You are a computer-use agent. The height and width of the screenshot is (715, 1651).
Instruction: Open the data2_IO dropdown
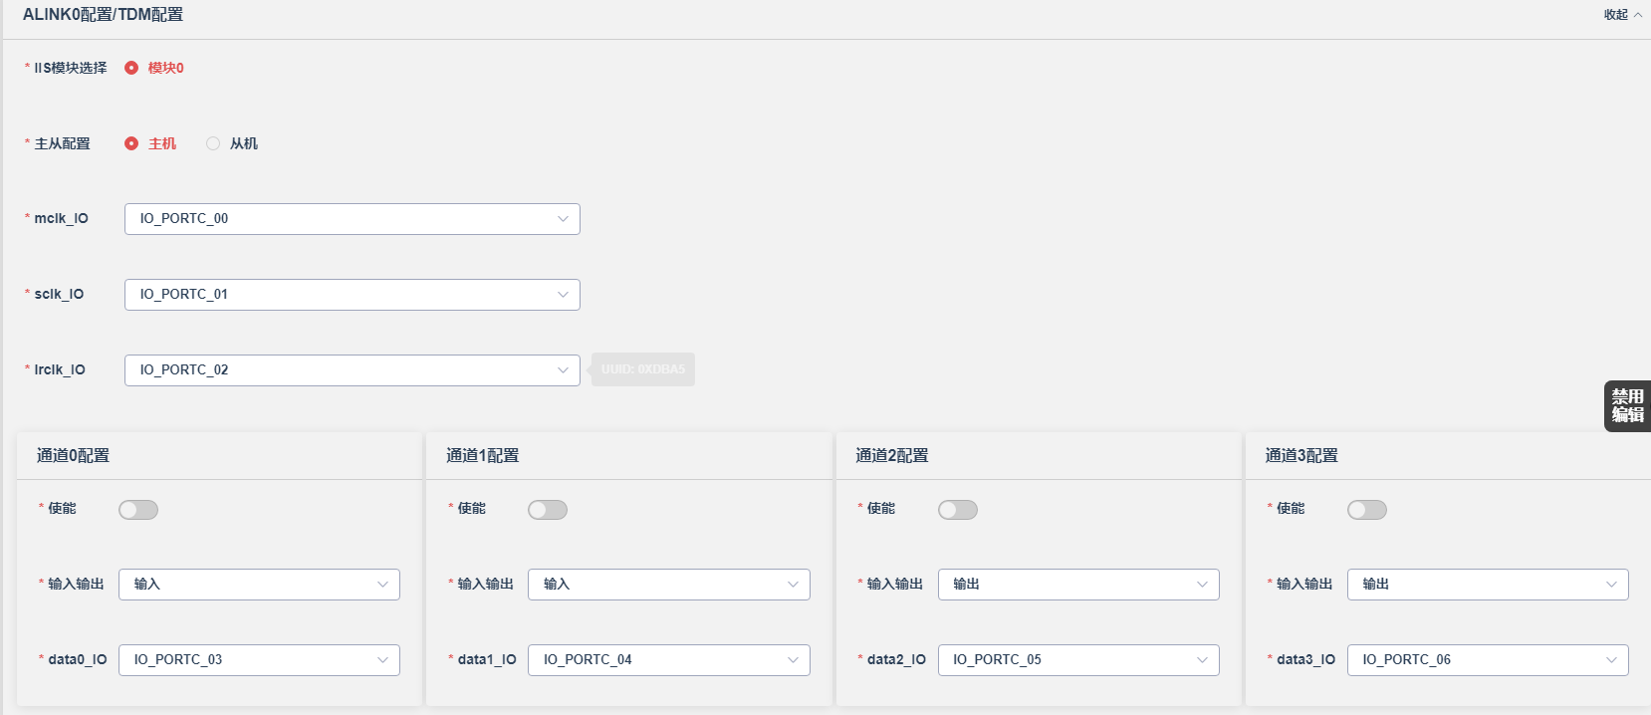(x=1078, y=660)
